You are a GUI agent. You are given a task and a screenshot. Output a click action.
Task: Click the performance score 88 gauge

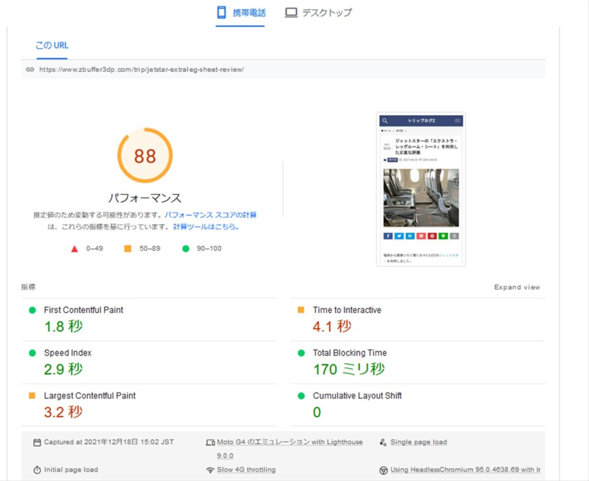(x=145, y=155)
